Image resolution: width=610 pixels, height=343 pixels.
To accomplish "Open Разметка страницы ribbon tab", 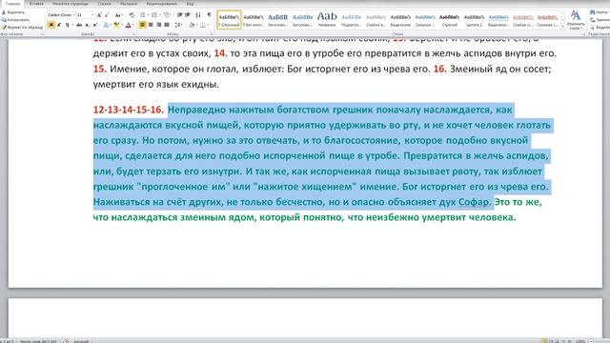I will (x=71, y=4).
